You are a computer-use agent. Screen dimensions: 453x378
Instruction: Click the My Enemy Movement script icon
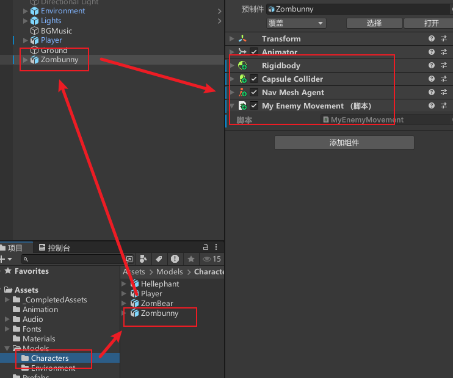click(x=243, y=105)
